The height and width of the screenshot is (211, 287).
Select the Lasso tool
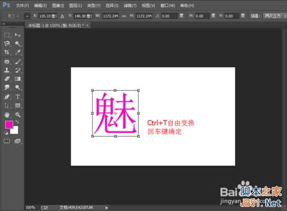coord(7,44)
